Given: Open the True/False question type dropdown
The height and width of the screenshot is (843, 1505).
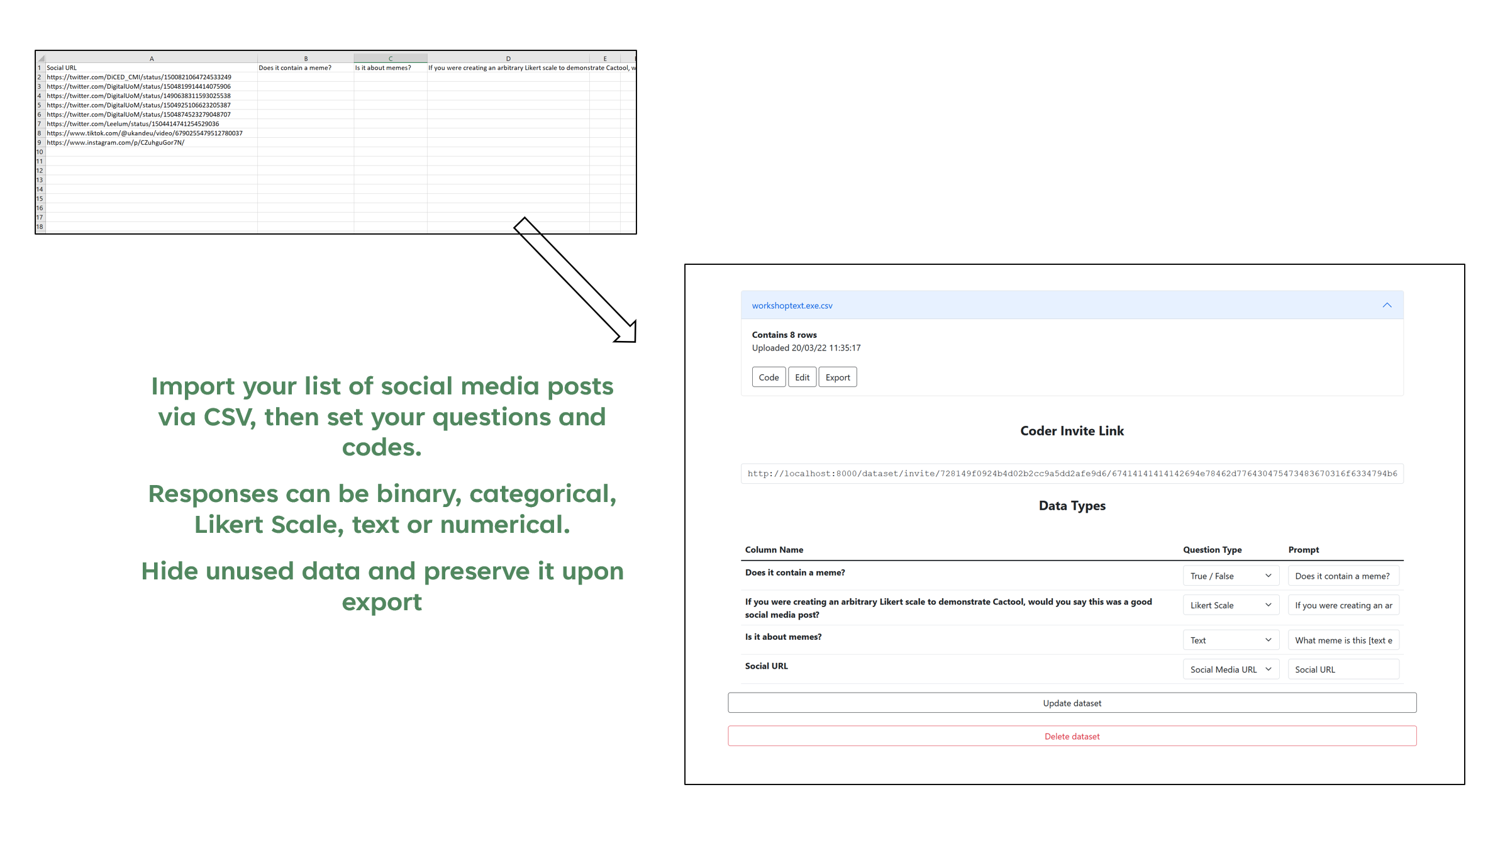Looking at the screenshot, I should point(1230,576).
